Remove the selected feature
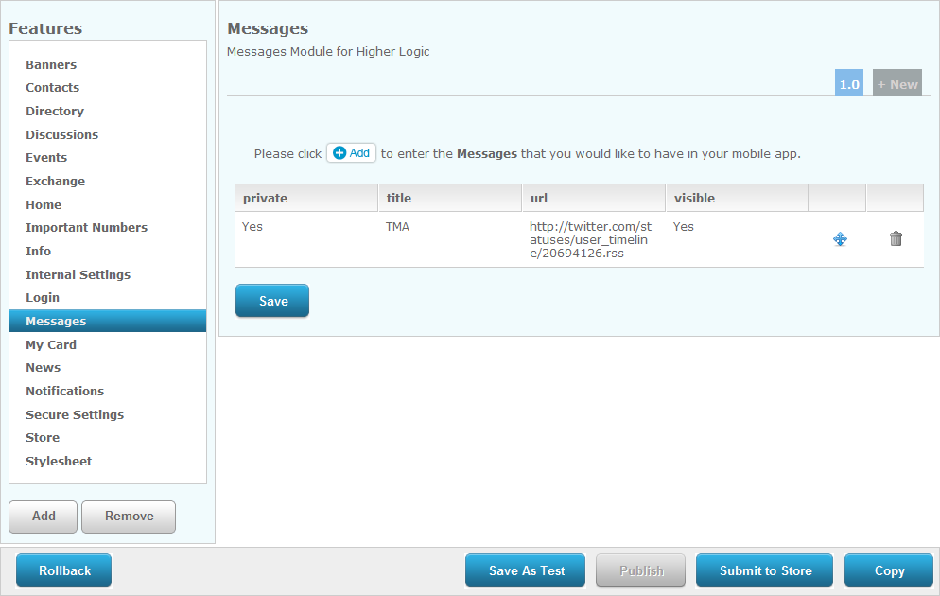Image resolution: width=940 pixels, height=596 pixels. coord(129,517)
